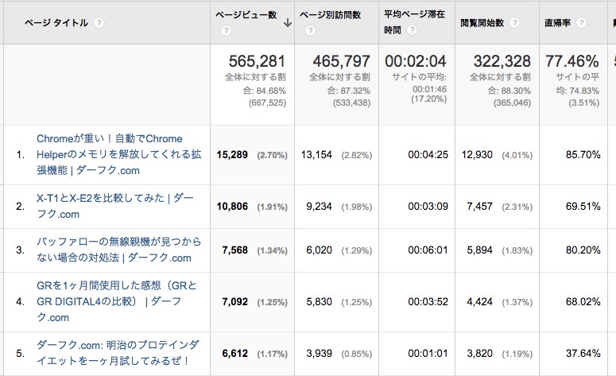Click help icon beside 時間 in 平均ページ滞在時間
616x376 pixels.
(412, 30)
